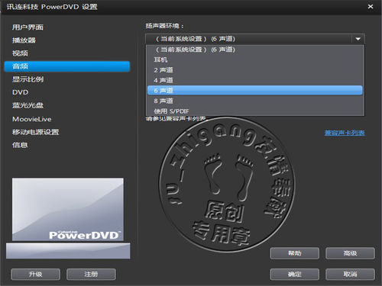Click the 帮助 button

pos(295,253)
